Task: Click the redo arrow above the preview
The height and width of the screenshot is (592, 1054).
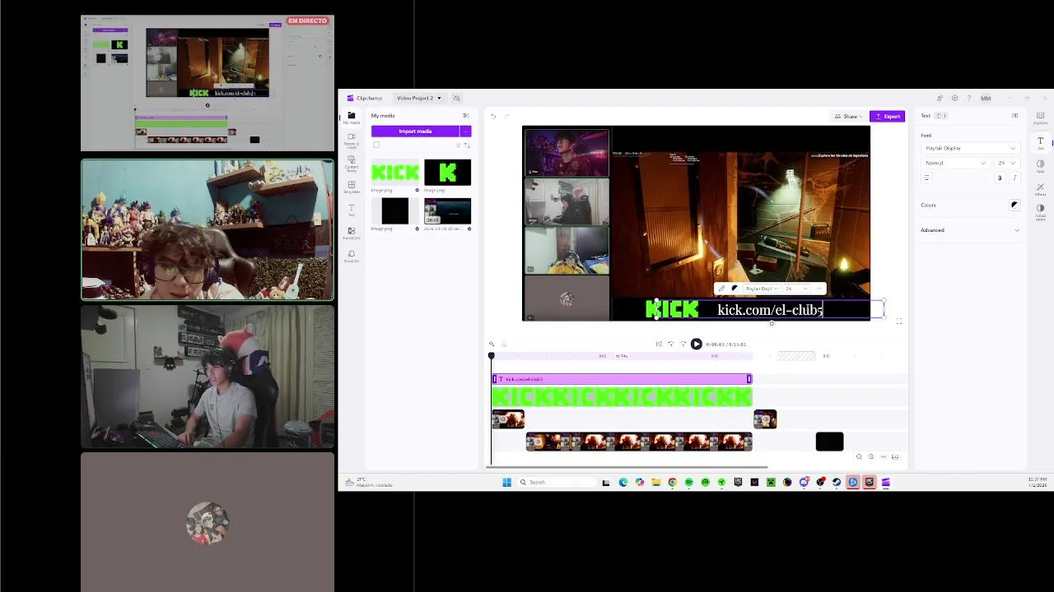Action: click(506, 116)
